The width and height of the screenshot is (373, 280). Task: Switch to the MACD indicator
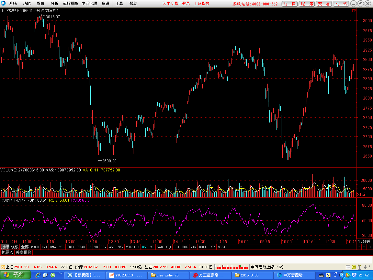35,247
